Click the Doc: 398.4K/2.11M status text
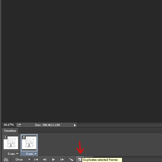The width and height of the screenshot is (162, 162). pos(47,125)
